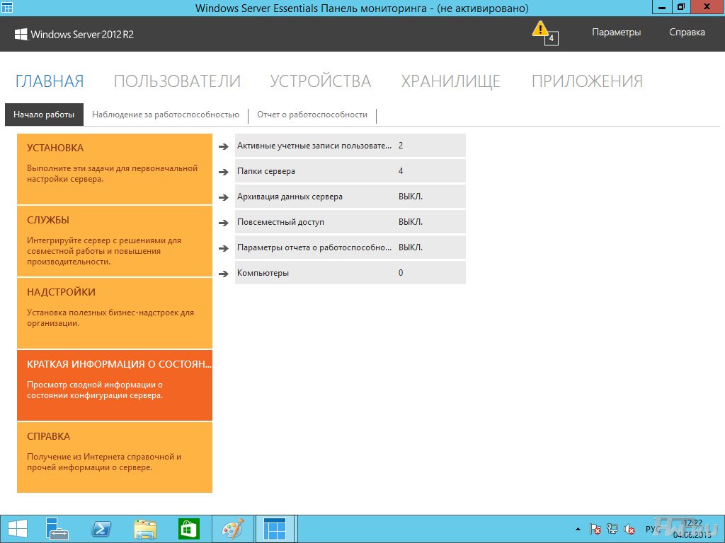Select the СЛУЖБЫ tile
The image size is (725, 543).
[115, 241]
